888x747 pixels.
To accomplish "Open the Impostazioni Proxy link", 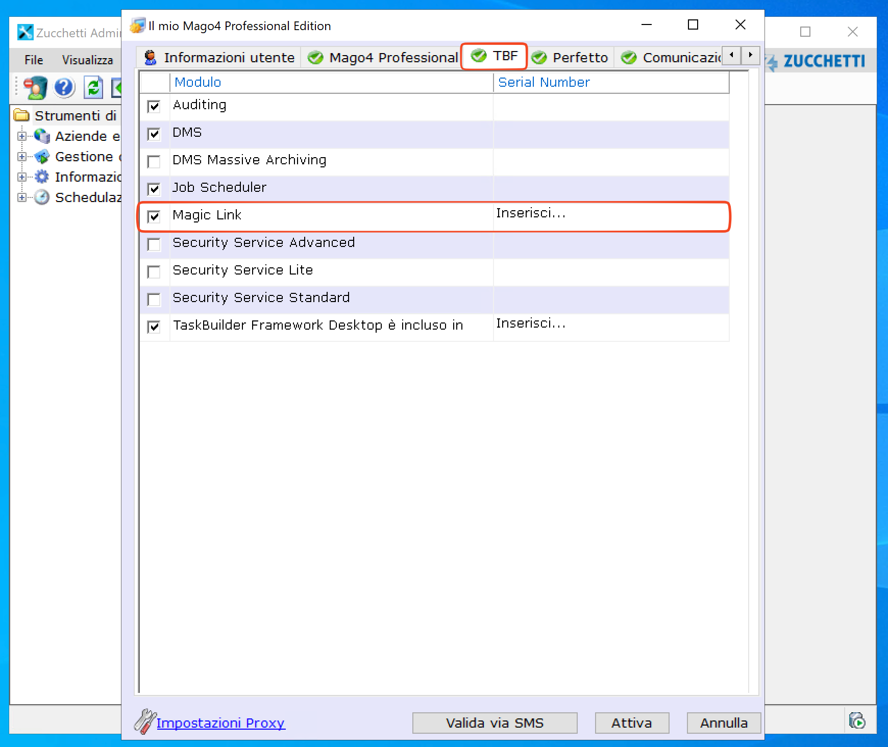I will (x=220, y=723).
